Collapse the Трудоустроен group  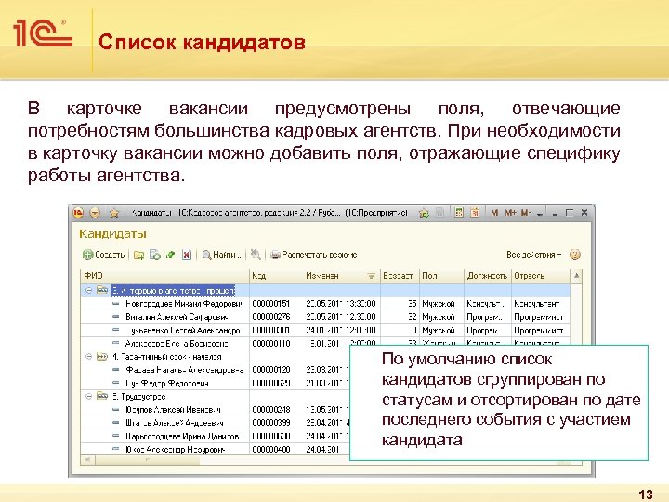coord(89,396)
